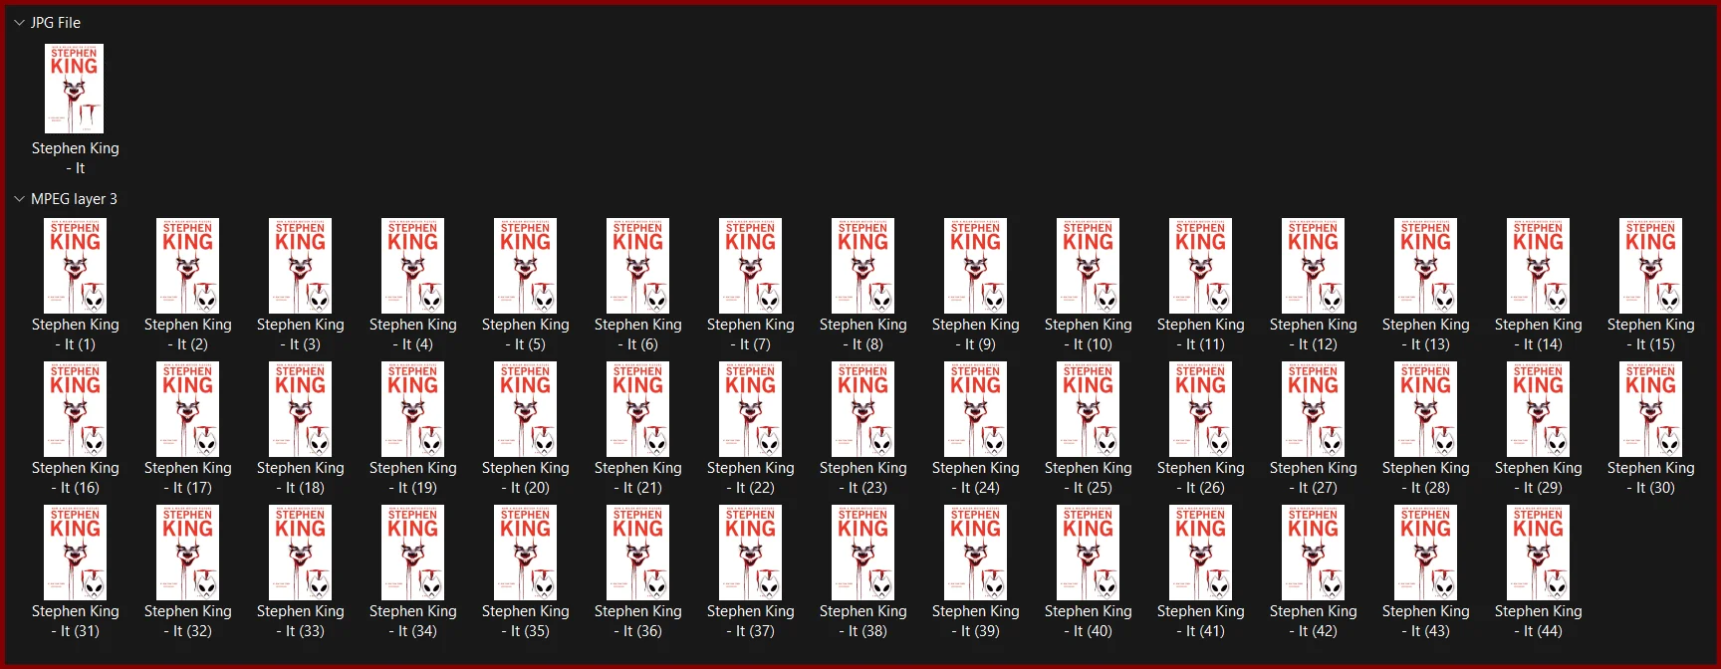
Task: Select the last file, It (44) icon
Action: pyautogui.click(x=1538, y=553)
